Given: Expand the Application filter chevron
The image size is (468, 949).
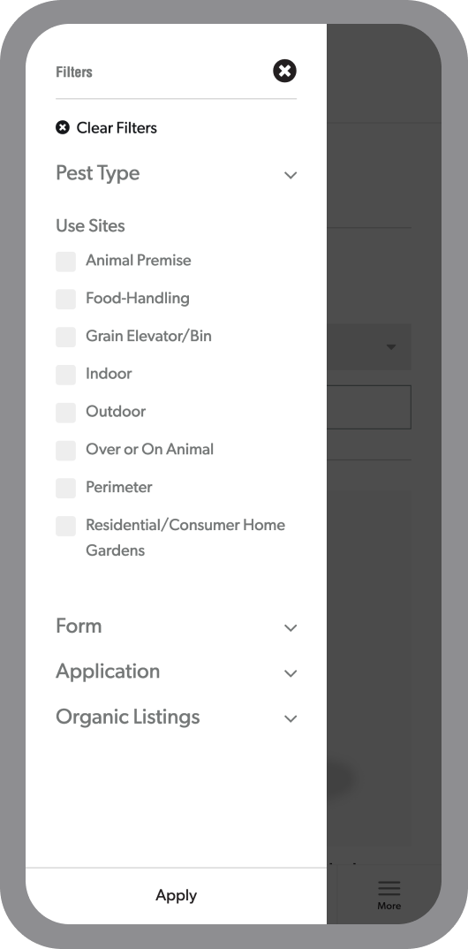Looking at the screenshot, I should 291,673.
